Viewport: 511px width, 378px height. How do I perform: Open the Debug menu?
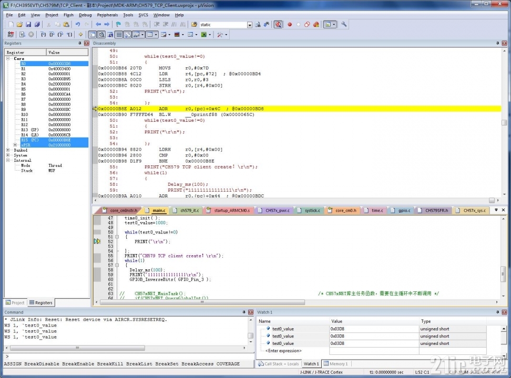pos(85,15)
